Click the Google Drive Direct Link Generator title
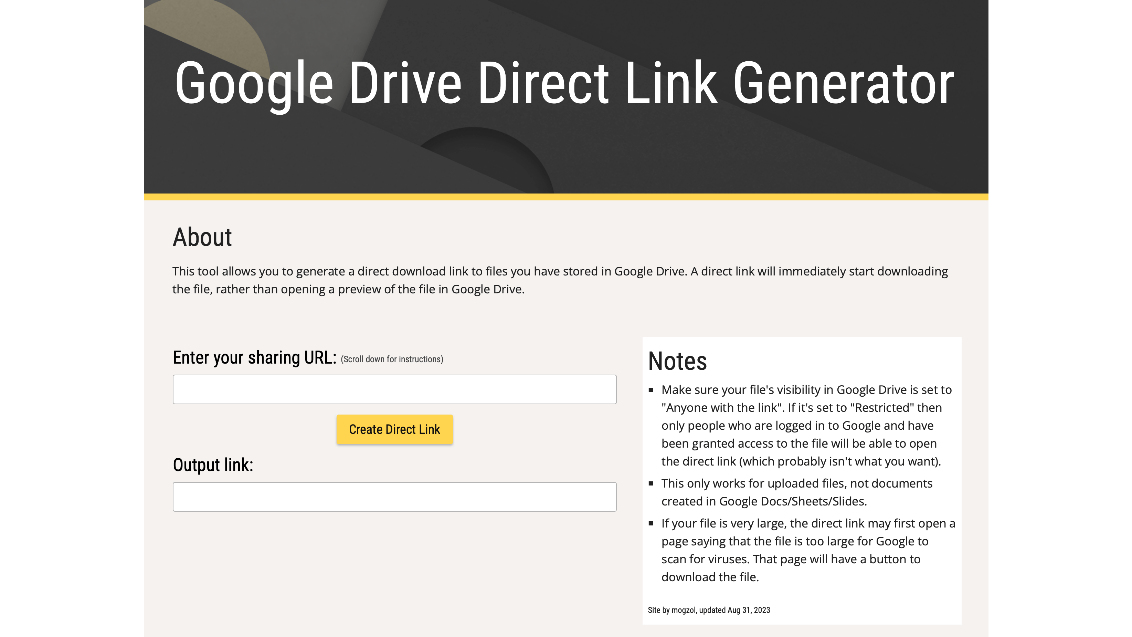 tap(564, 84)
